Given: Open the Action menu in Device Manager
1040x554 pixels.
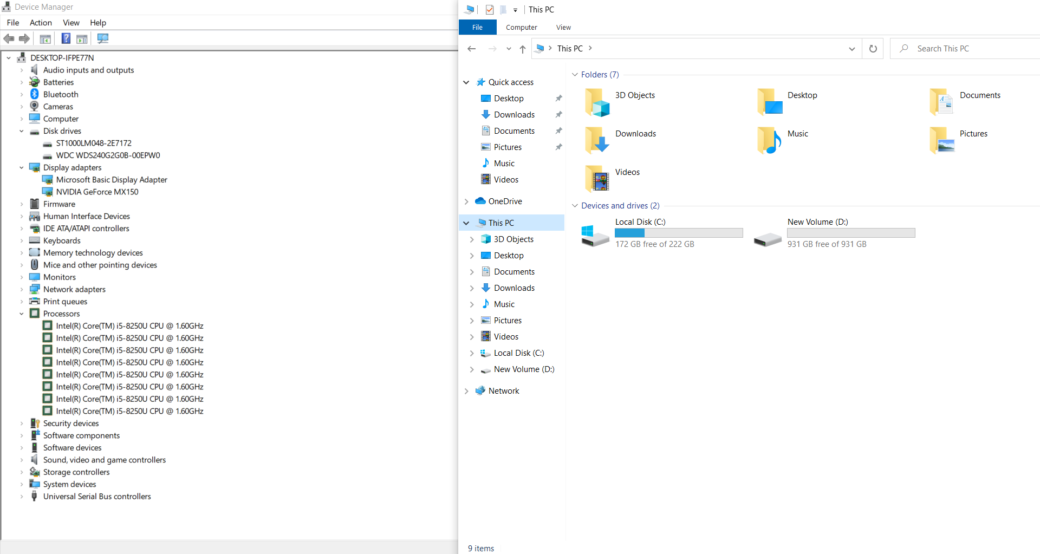Looking at the screenshot, I should pos(41,23).
